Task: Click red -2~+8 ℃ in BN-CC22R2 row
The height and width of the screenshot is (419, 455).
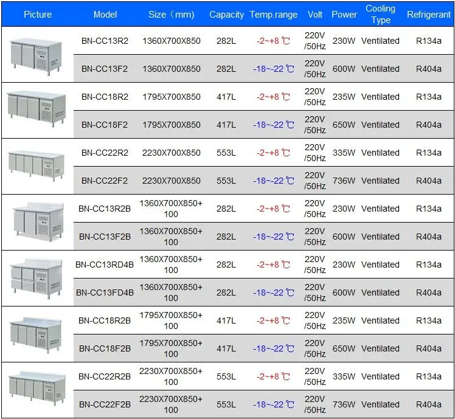Action: tap(273, 153)
